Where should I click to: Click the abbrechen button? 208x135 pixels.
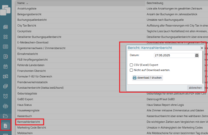[x=195, y=88]
